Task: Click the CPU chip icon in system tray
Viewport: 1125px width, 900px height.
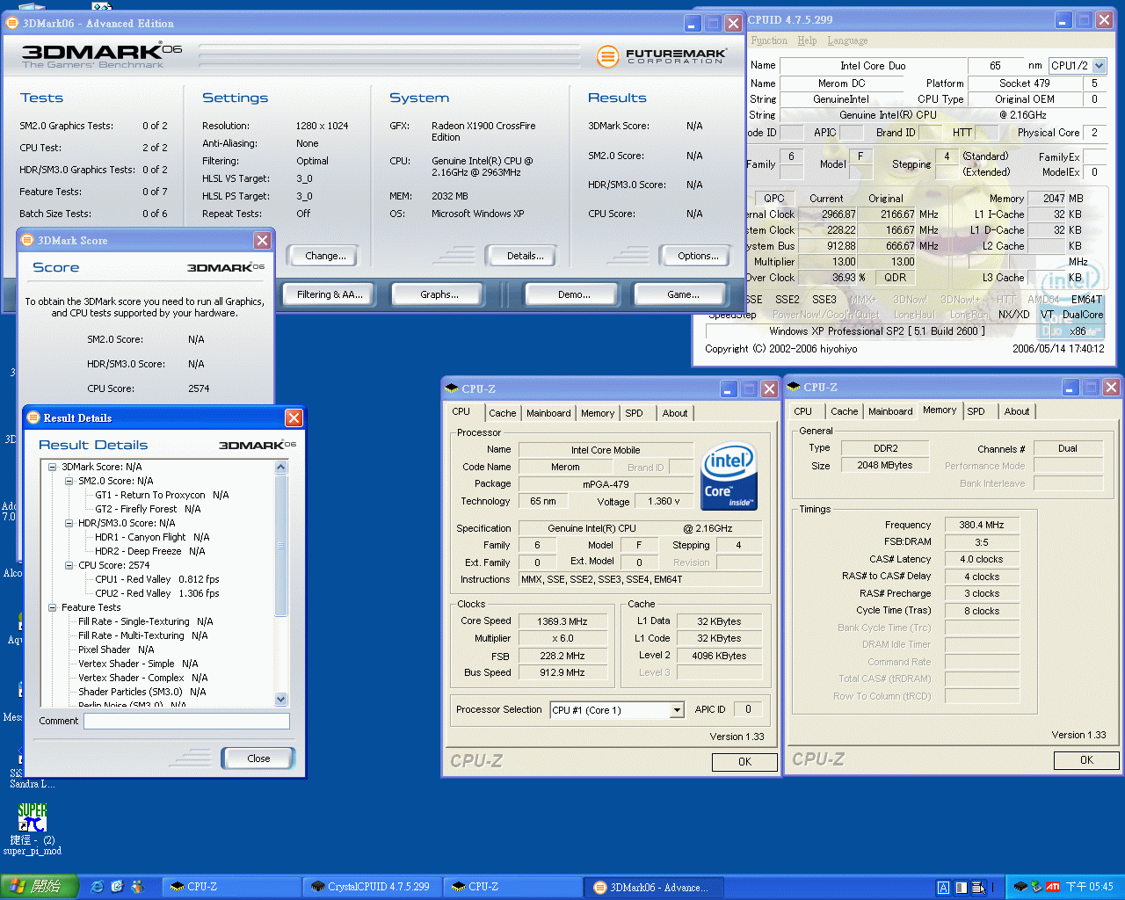Action: pyautogui.click(x=1020, y=887)
